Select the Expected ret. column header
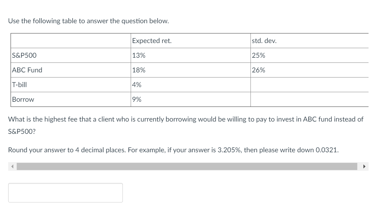This screenshot has height=211, width=374. (x=152, y=40)
